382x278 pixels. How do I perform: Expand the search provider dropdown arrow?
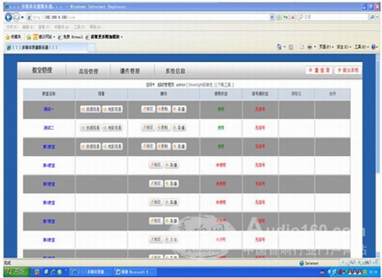(x=377, y=17)
